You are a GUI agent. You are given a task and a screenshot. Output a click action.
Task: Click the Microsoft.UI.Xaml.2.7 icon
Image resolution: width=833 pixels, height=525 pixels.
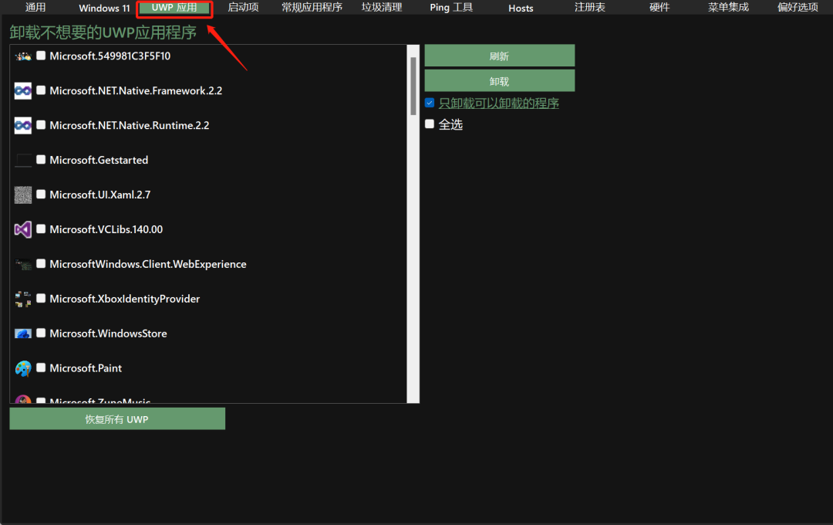[23, 195]
